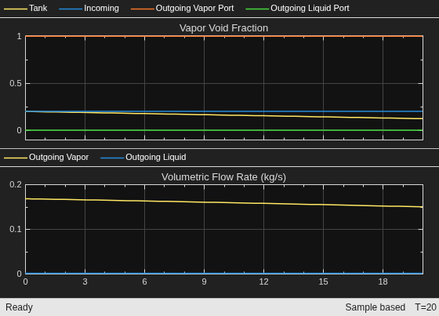Click the orange Outgoing Vapor Port line in the plot

224,36
